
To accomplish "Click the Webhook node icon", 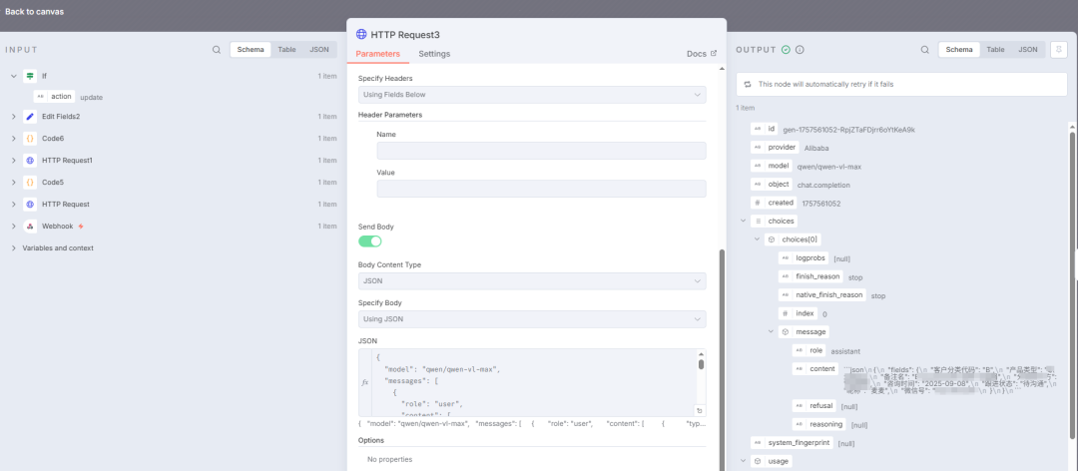I will coord(30,226).
